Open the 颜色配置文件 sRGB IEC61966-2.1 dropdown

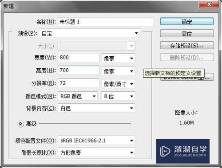[x=96, y=141]
